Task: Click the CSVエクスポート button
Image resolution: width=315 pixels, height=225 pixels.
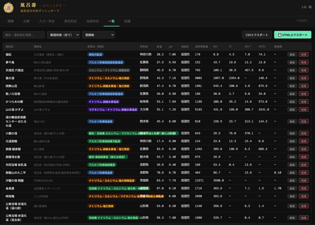Action: coord(257,35)
